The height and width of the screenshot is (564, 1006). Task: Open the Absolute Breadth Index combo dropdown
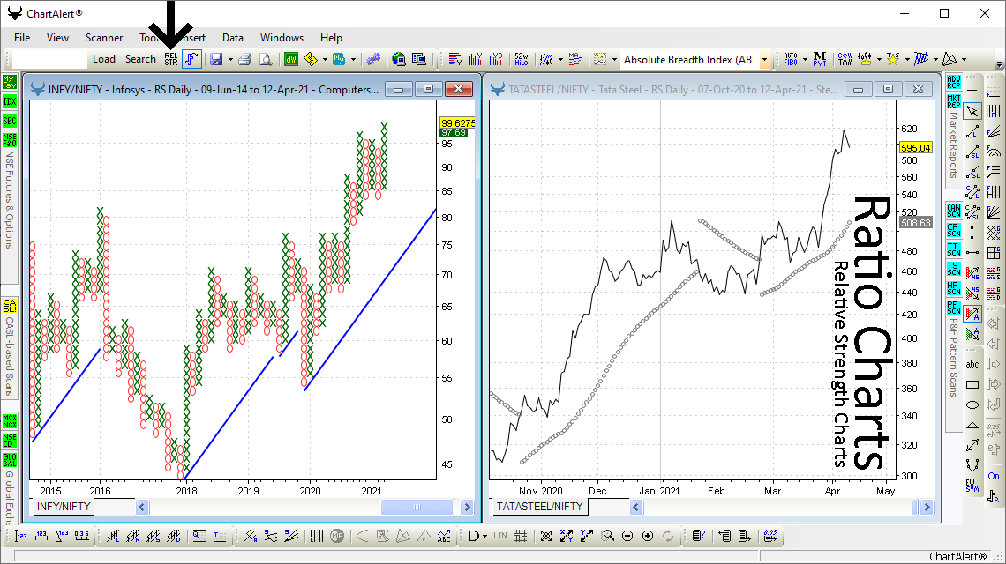(x=764, y=60)
